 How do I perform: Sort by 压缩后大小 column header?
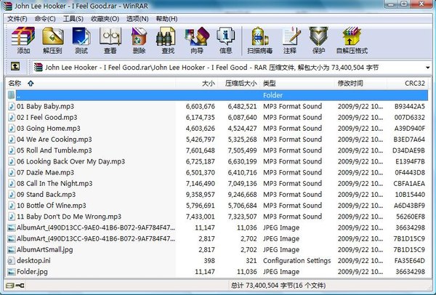[x=239, y=83]
